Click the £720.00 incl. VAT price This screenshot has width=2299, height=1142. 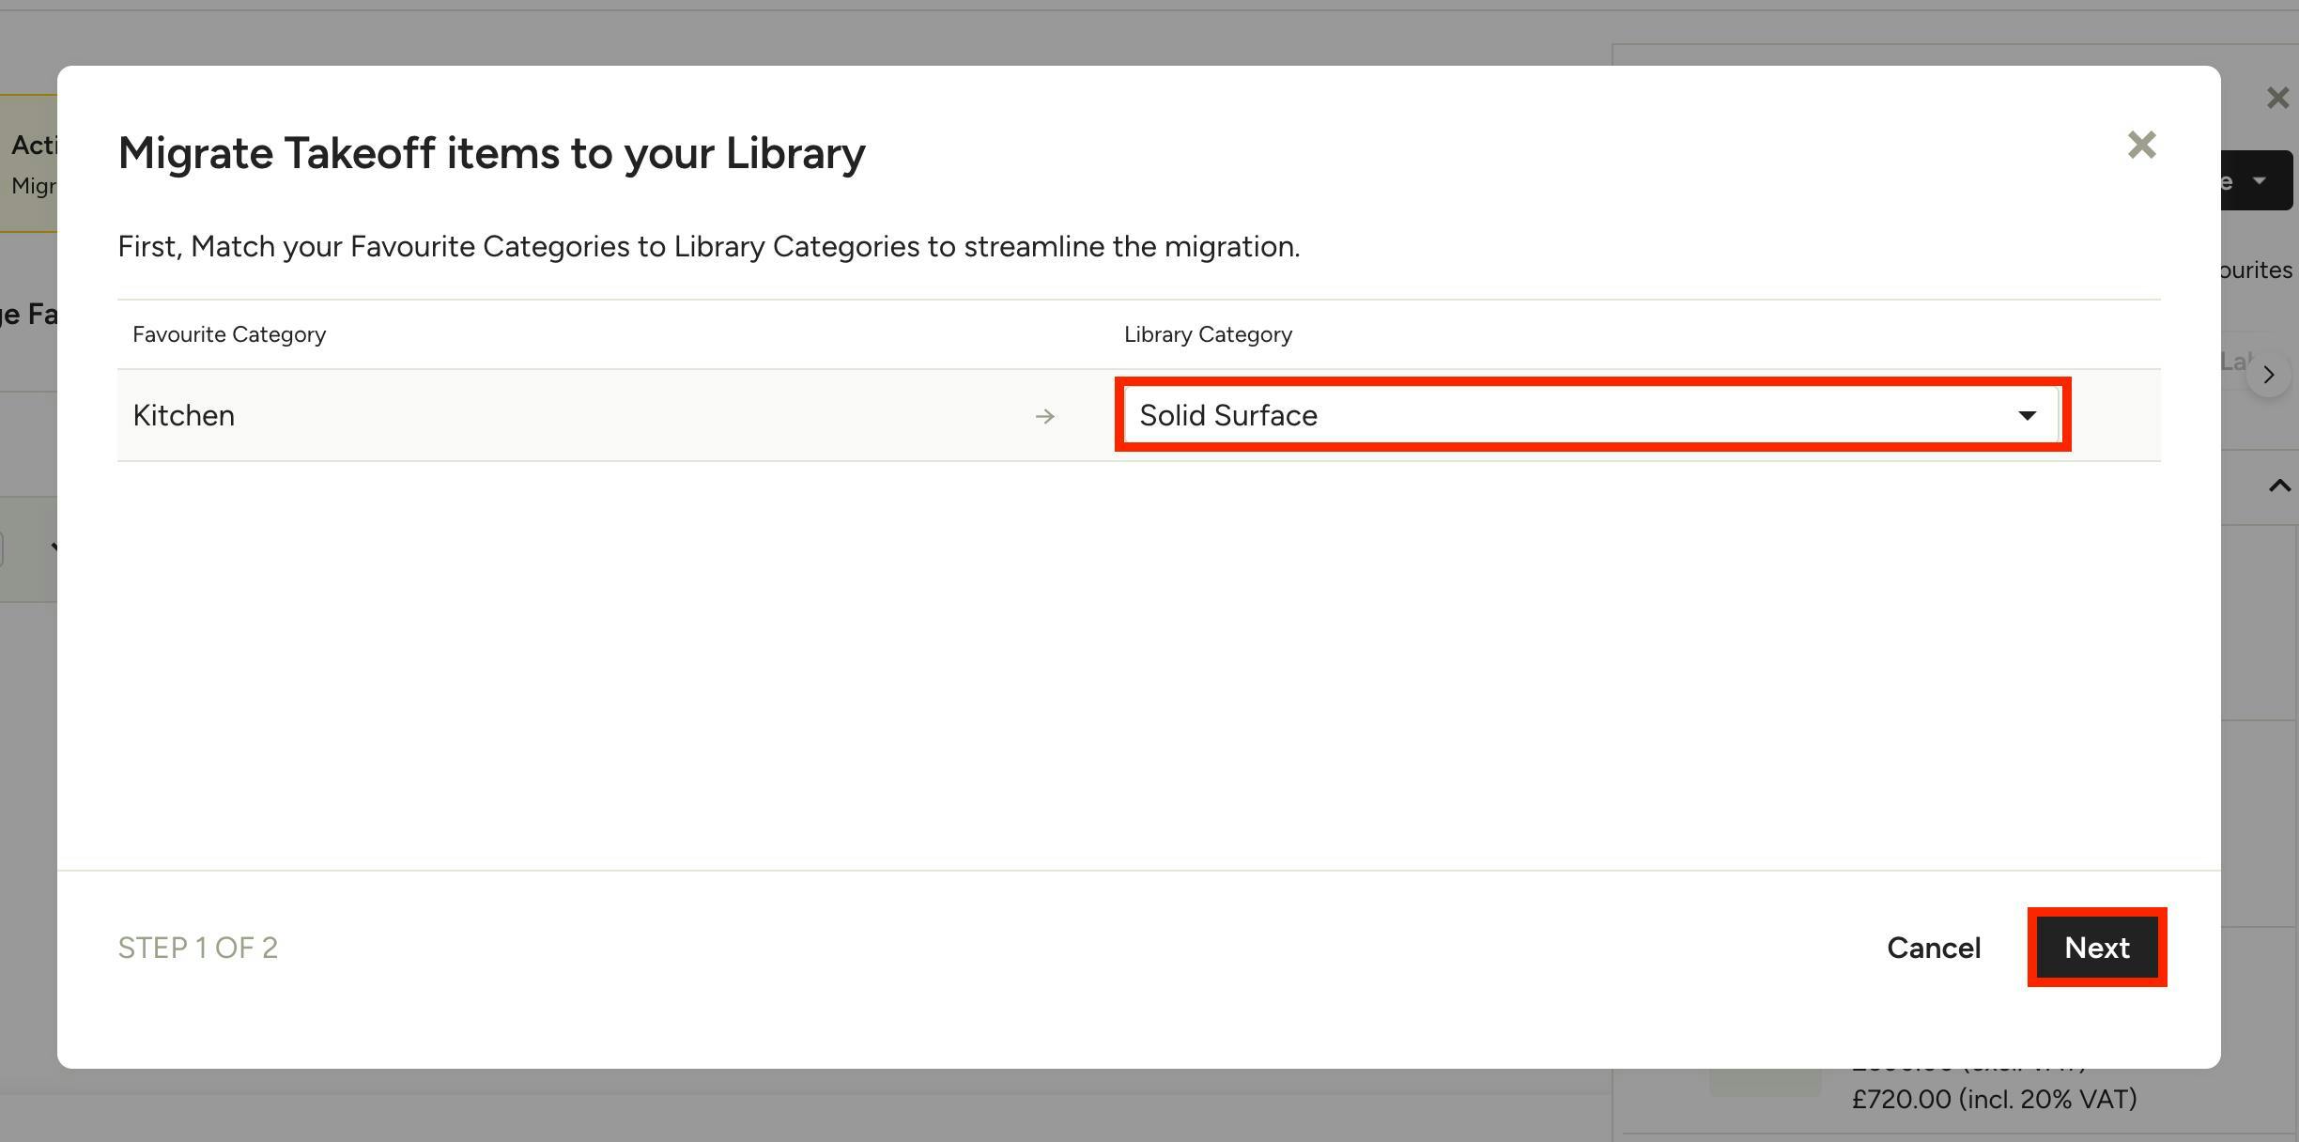click(x=1994, y=1099)
